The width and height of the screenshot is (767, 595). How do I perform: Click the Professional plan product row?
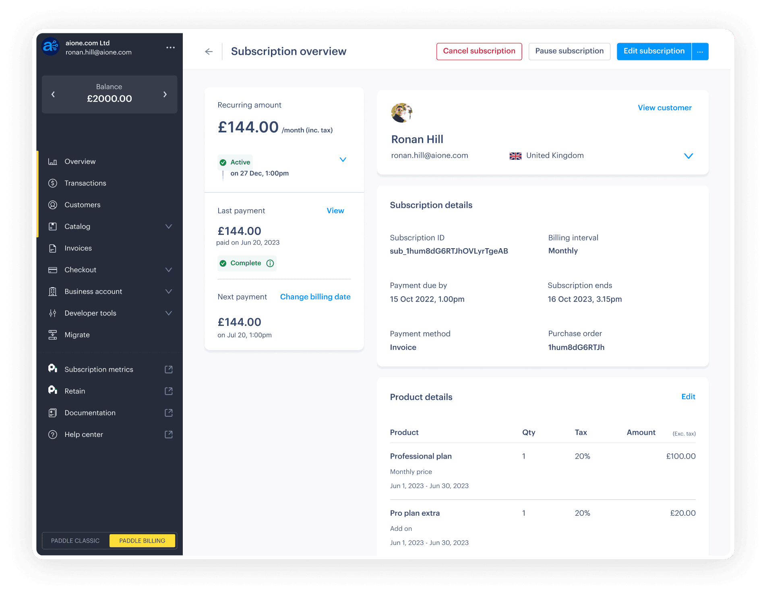pos(543,471)
